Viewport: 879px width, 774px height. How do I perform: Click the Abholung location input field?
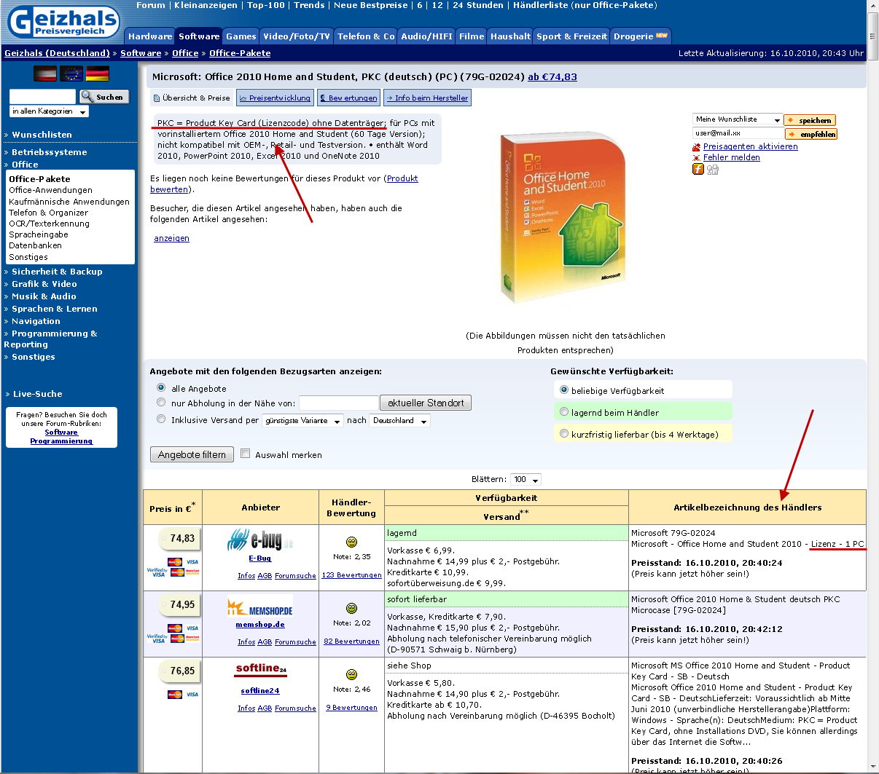click(338, 403)
